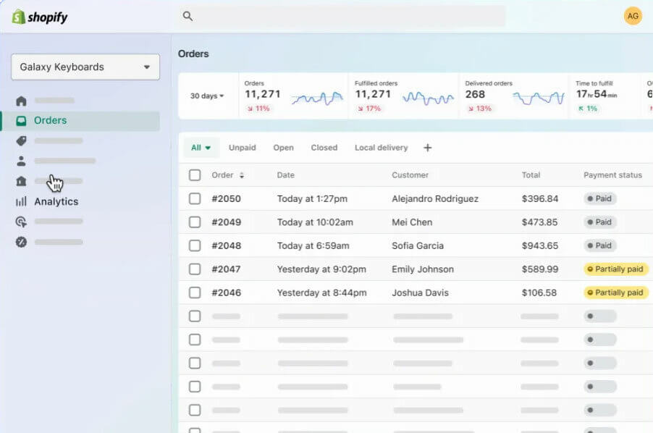Tick the checkbox next to order #2047
The width and height of the screenshot is (653, 433).
pos(194,269)
